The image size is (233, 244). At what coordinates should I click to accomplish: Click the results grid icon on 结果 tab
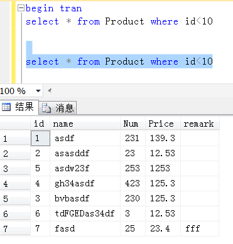pyautogui.click(x=6, y=107)
